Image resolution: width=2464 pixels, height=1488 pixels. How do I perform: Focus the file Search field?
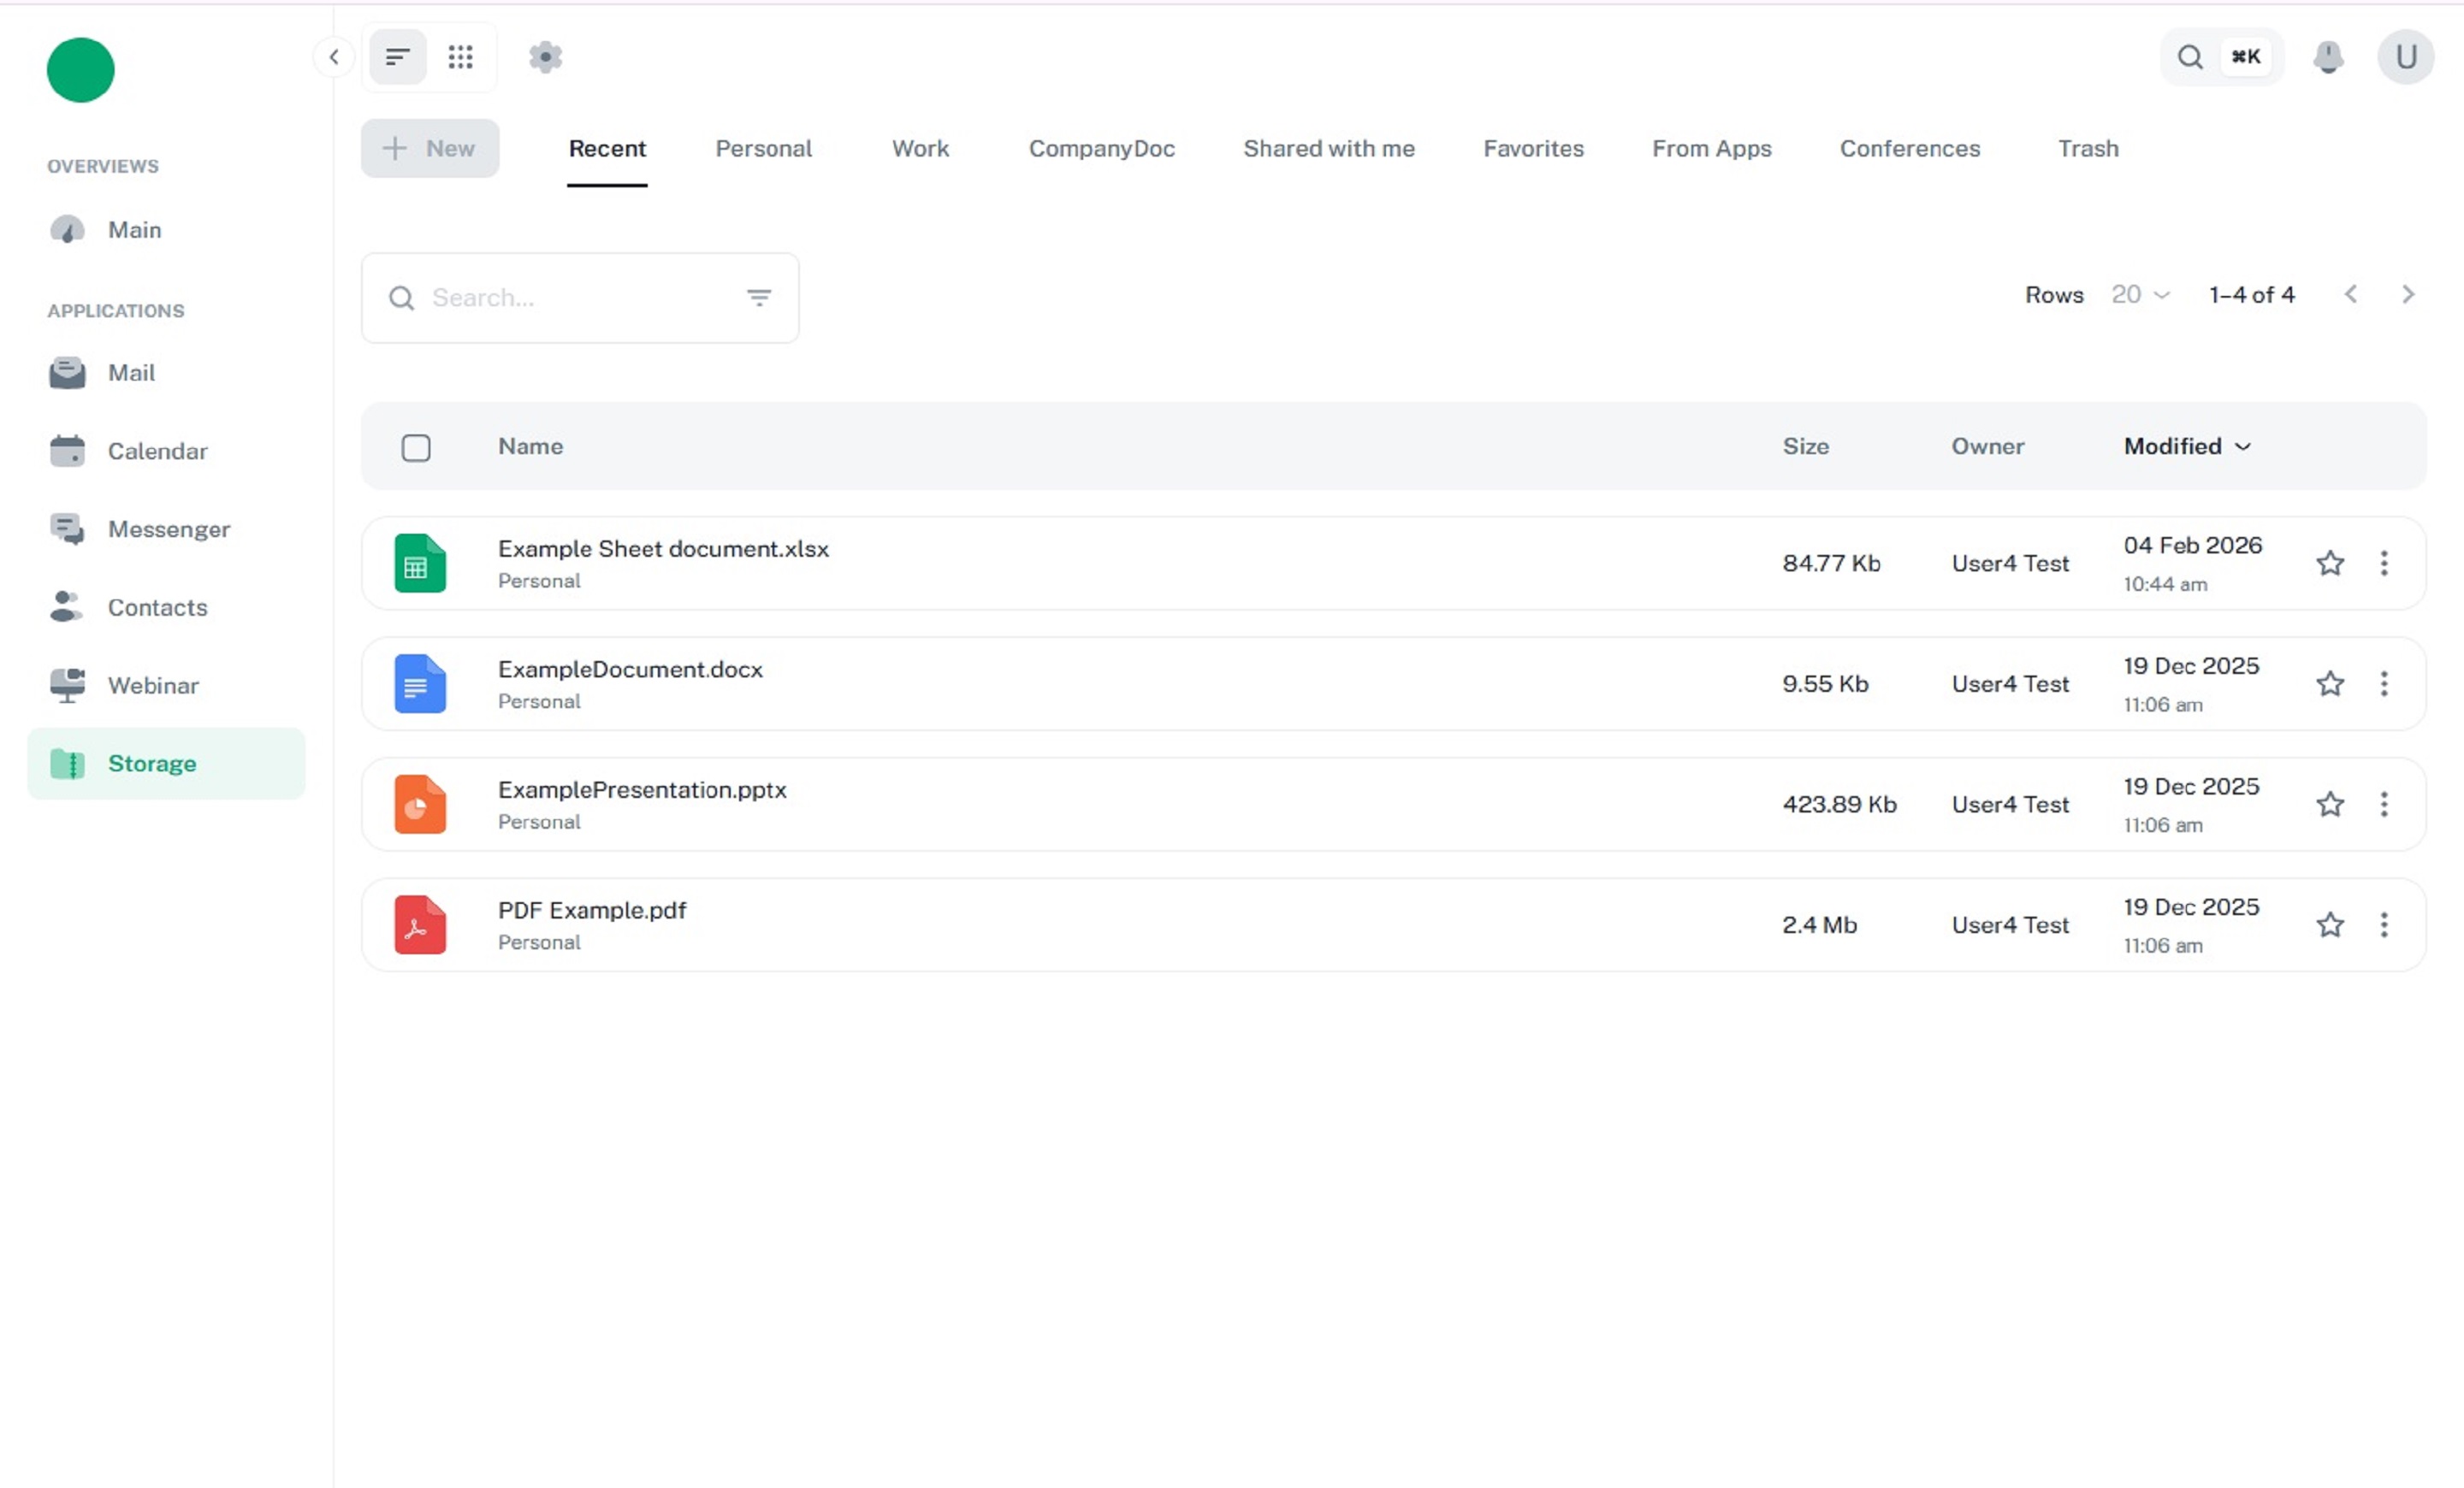pyautogui.click(x=580, y=298)
